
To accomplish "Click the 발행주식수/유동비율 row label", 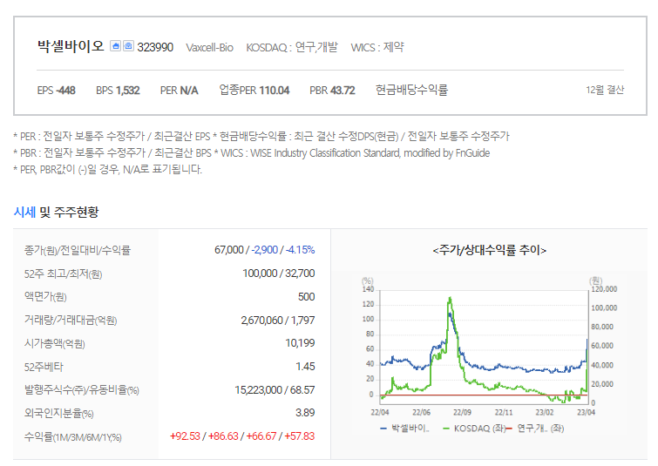I will (x=81, y=390).
